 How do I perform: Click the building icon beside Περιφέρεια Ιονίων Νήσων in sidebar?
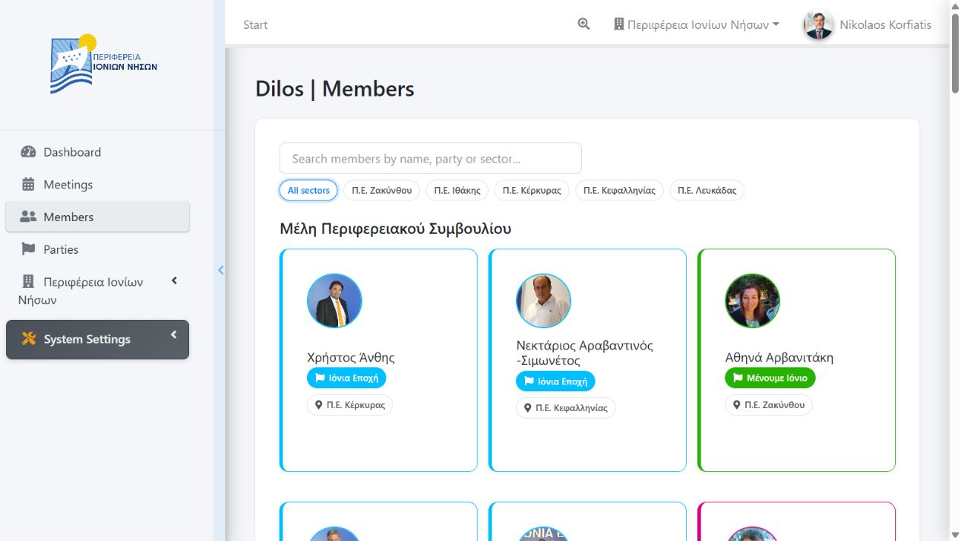[28, 282]
